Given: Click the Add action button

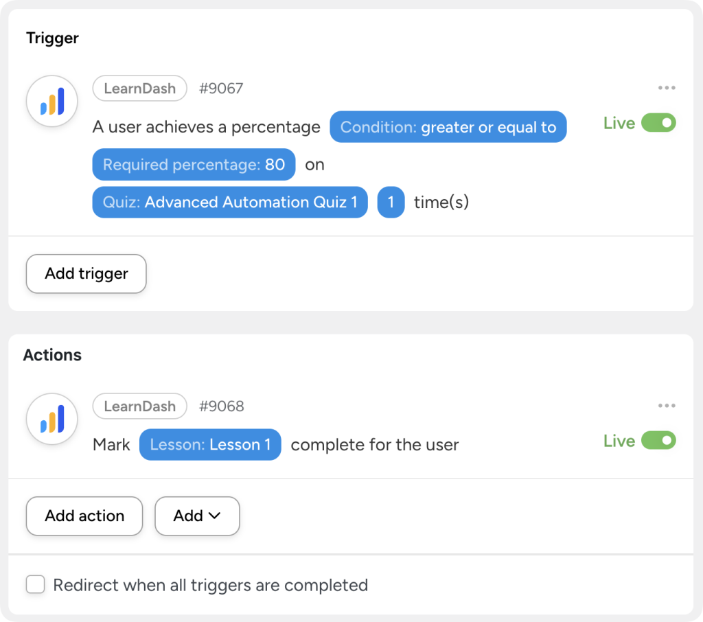Looking at the screenshot, I should [x=84, y=516].
